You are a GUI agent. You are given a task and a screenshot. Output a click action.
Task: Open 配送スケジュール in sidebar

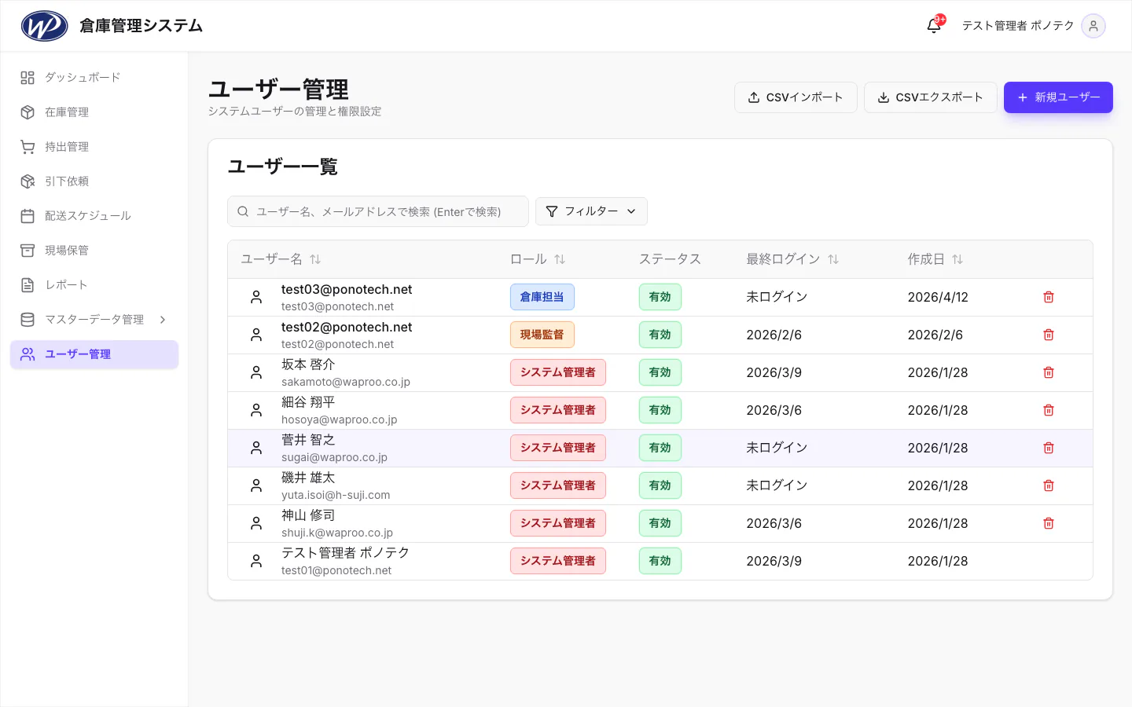[x=94, y=216]
